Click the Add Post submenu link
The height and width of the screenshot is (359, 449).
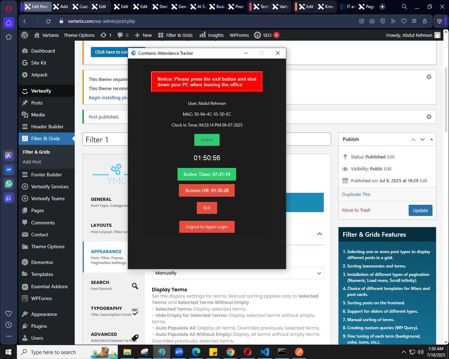click(x=32, y=162)
